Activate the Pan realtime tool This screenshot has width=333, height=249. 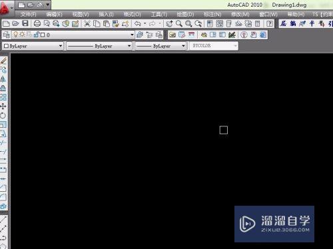point(169,23)
